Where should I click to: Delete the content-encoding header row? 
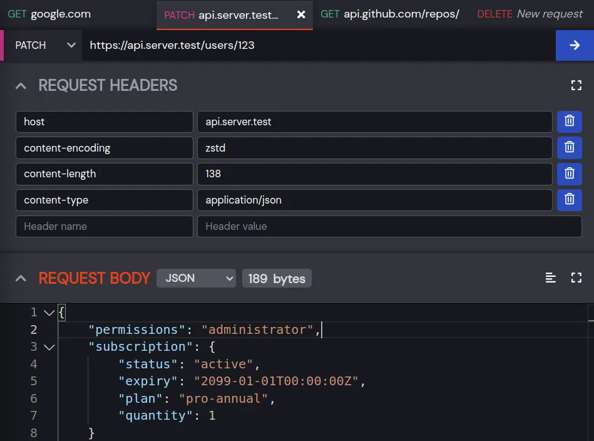569,148
